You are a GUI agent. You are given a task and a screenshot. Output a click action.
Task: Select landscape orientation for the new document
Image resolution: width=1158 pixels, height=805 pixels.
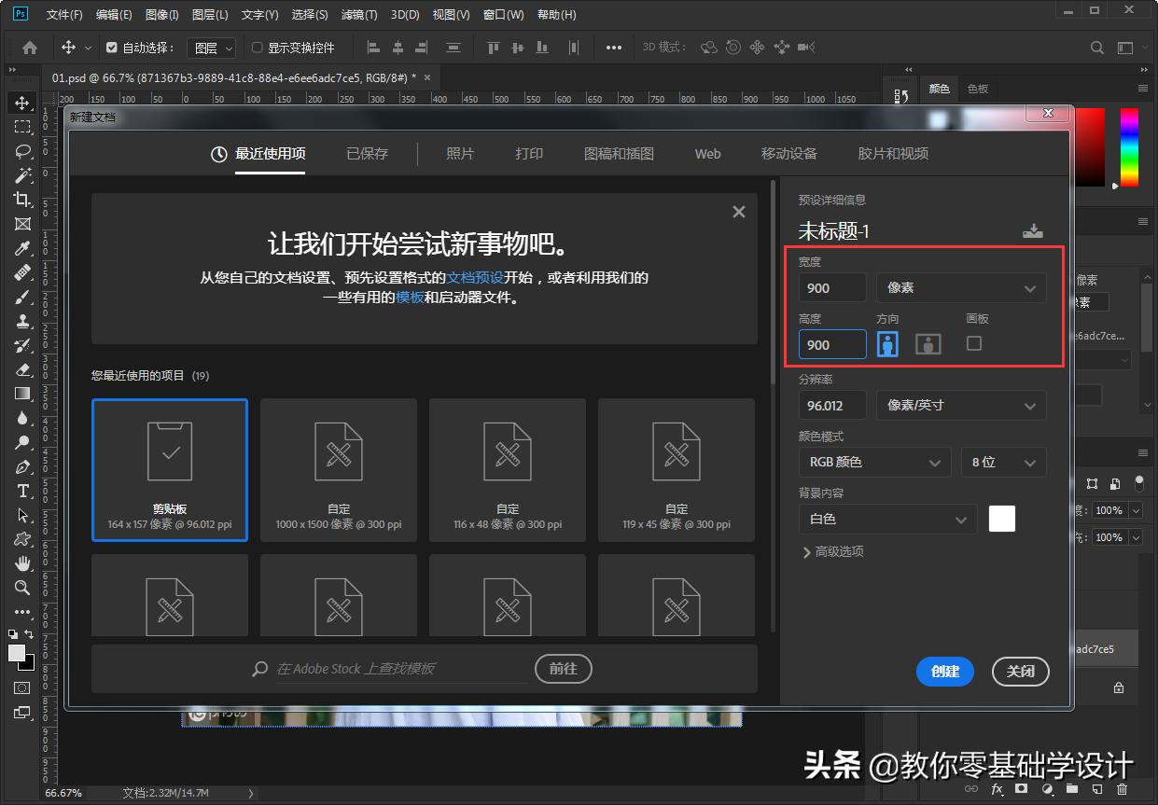pyautogui.click(x=928, y=343)
